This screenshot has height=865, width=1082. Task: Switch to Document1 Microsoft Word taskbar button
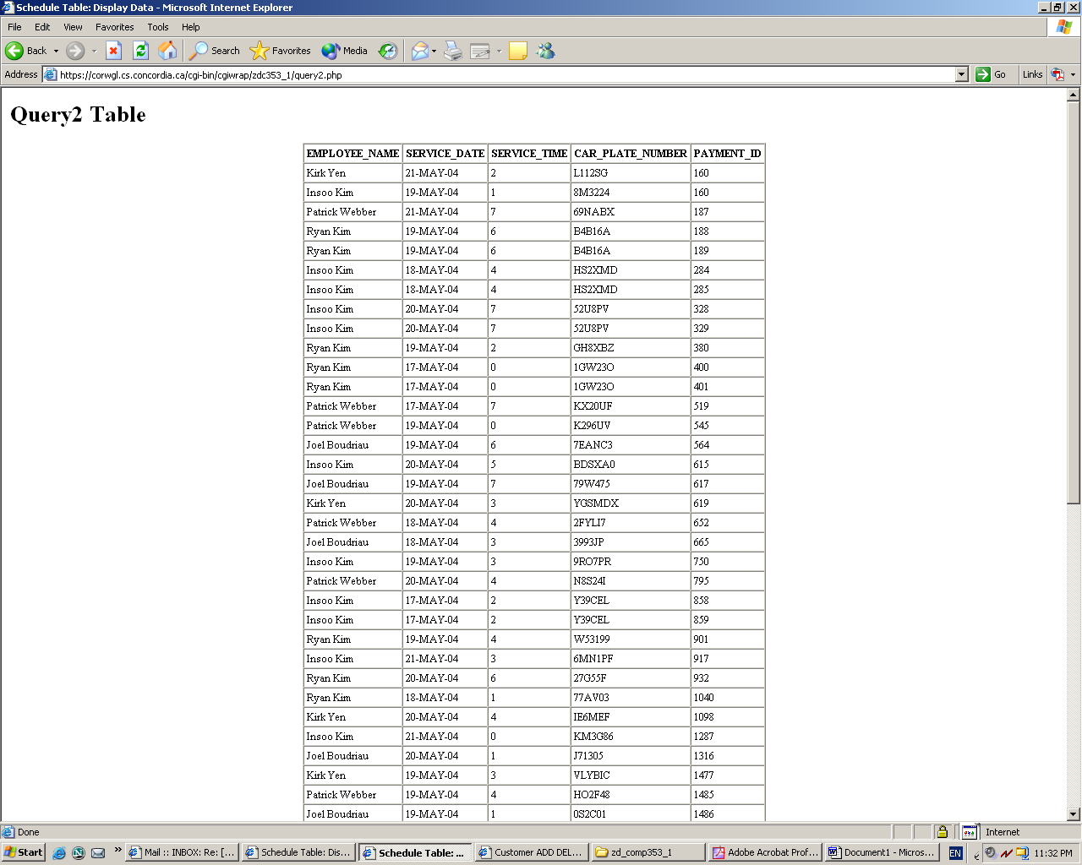(881, 852)
